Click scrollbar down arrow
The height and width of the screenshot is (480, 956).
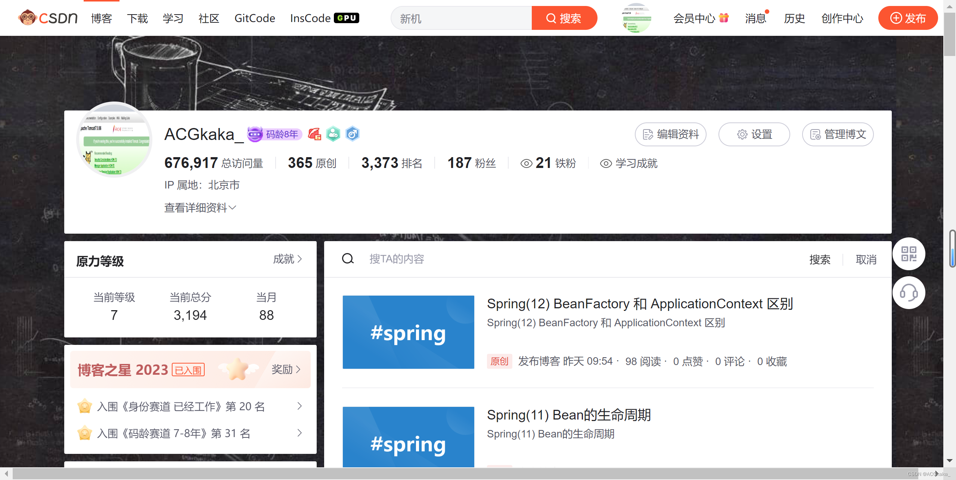click(x=949, y=461)
